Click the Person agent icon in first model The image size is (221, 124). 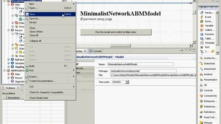click(12, 30)
